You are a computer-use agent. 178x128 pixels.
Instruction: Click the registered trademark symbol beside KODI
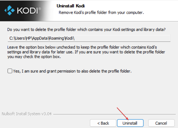(x=40, y=9)
